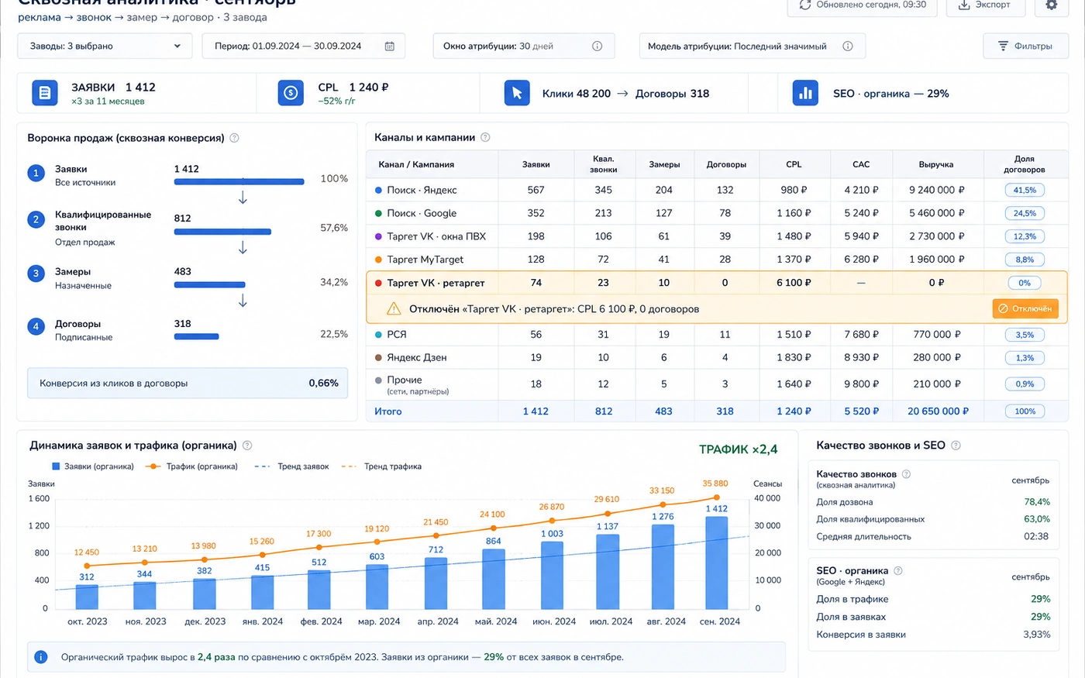The image size is (1085, 678).
Task: Open help icon next to "Каналы и кампании"
Action: tap(485, 137)
